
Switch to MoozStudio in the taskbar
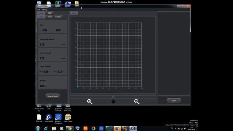click(x=133, y=128)
